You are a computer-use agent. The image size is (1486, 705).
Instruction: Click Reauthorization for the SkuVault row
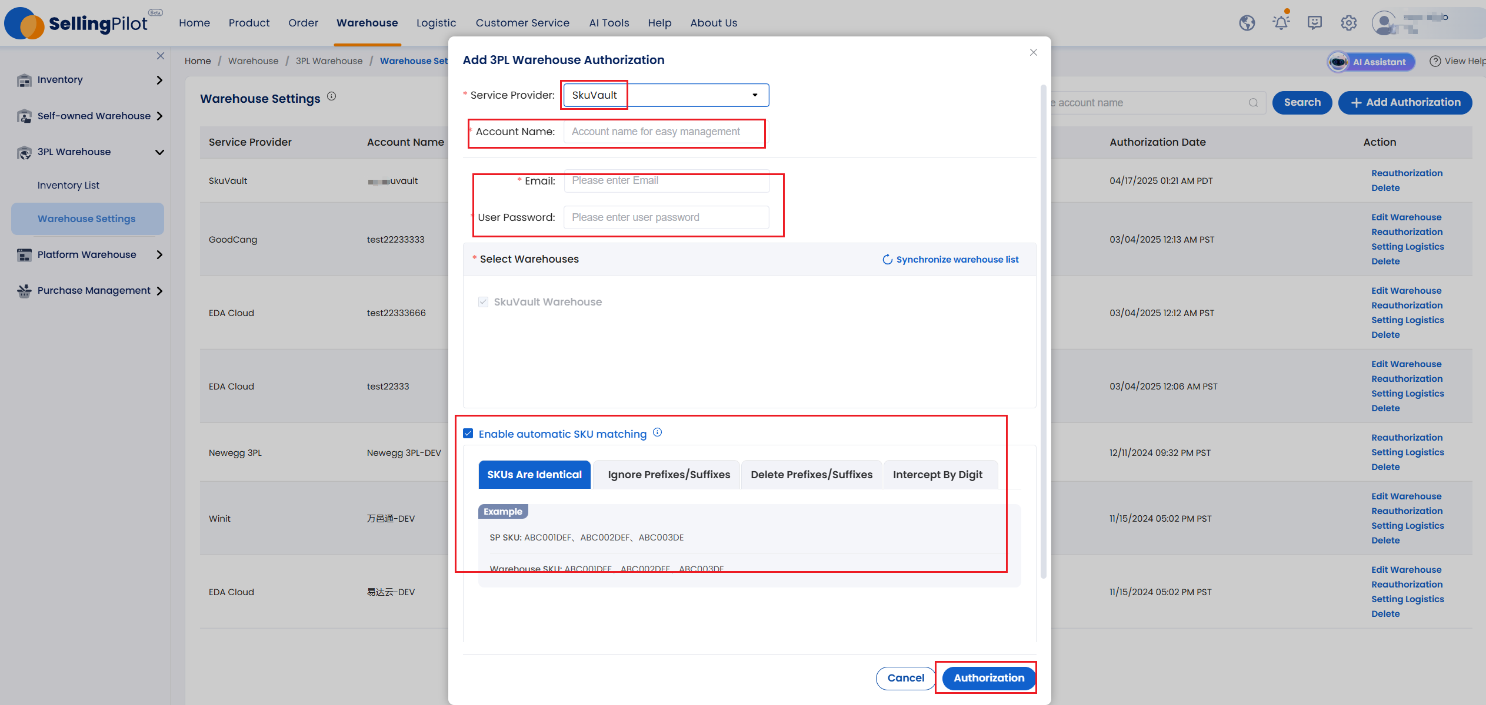tap(1407, 173)
